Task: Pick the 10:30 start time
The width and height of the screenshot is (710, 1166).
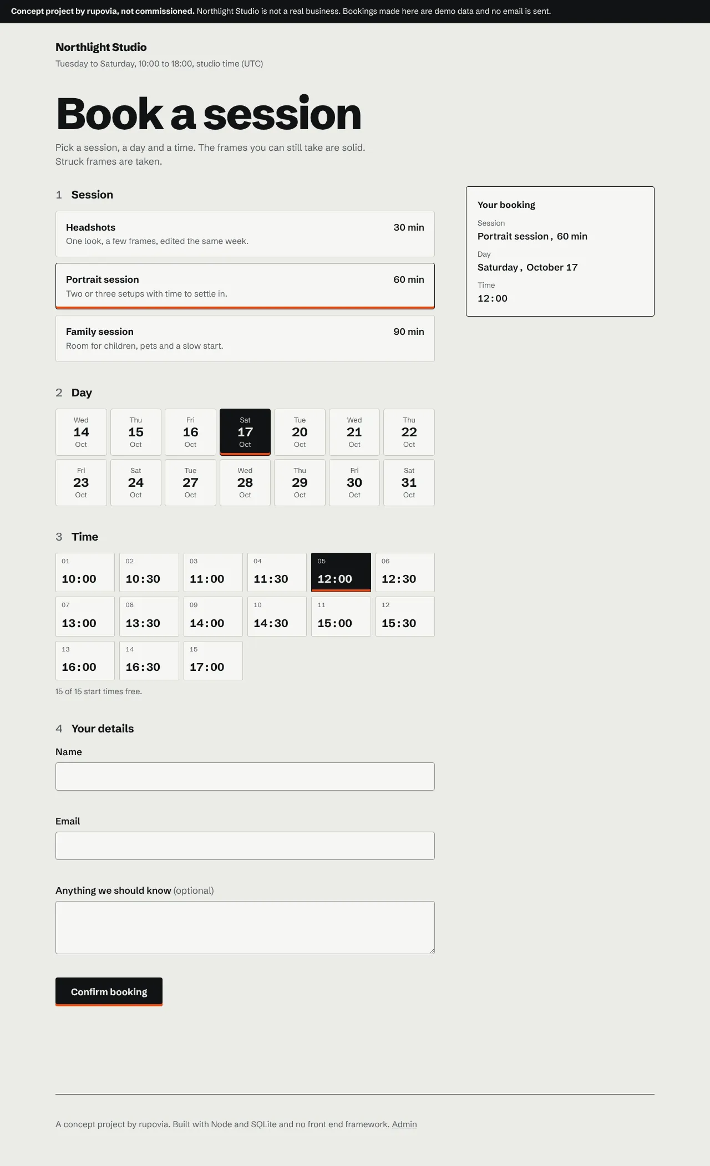Action: click(149, 572)
